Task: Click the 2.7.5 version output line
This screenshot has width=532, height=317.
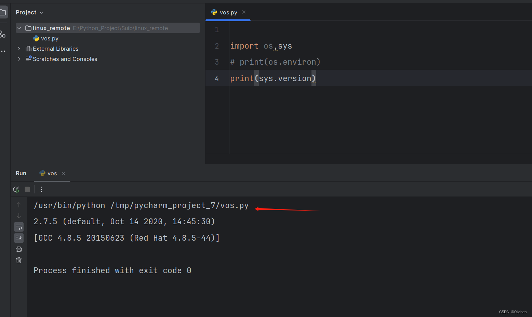Action: (124, 221)
